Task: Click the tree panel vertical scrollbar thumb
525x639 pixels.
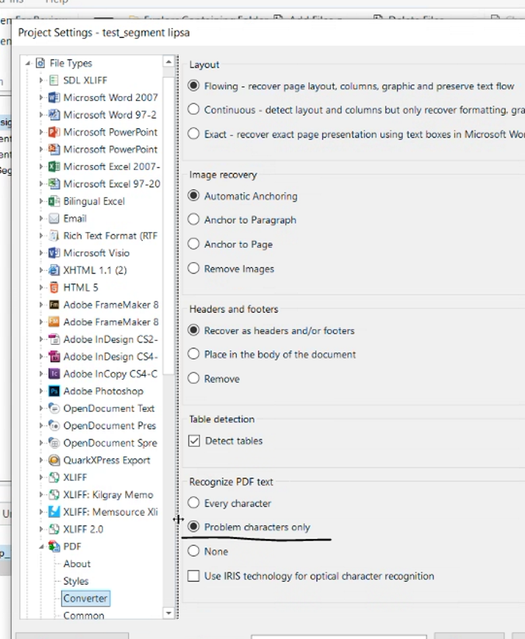Action: point(169,224)
